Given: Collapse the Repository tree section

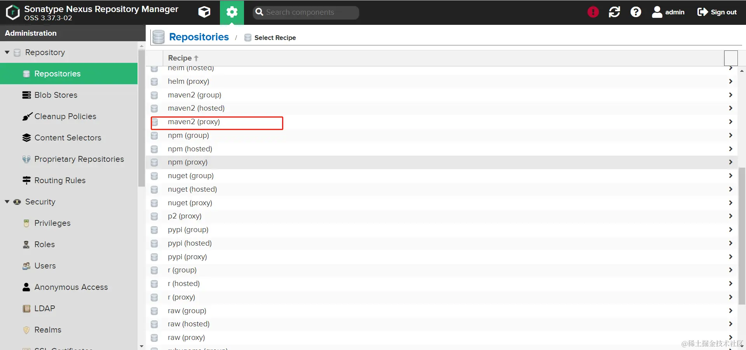Looking at the screenshot, I should tap(7, 52).
